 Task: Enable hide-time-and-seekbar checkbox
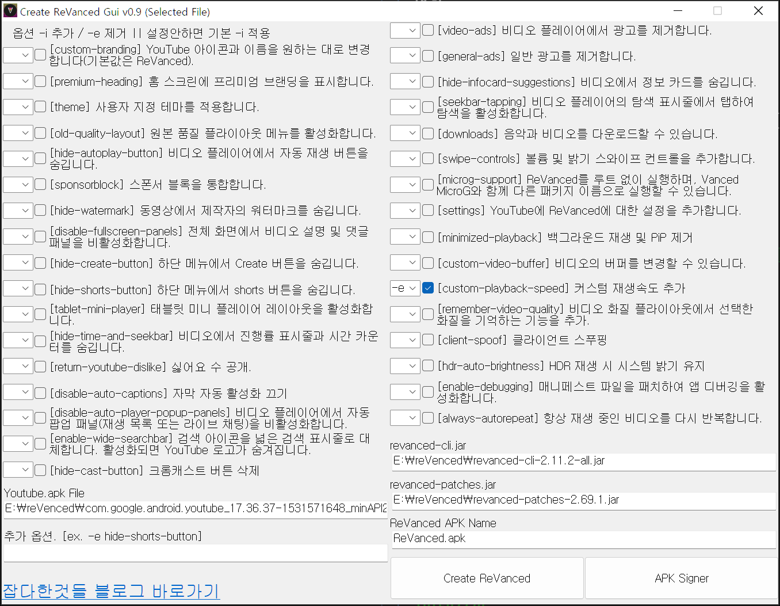coord(40,341)
